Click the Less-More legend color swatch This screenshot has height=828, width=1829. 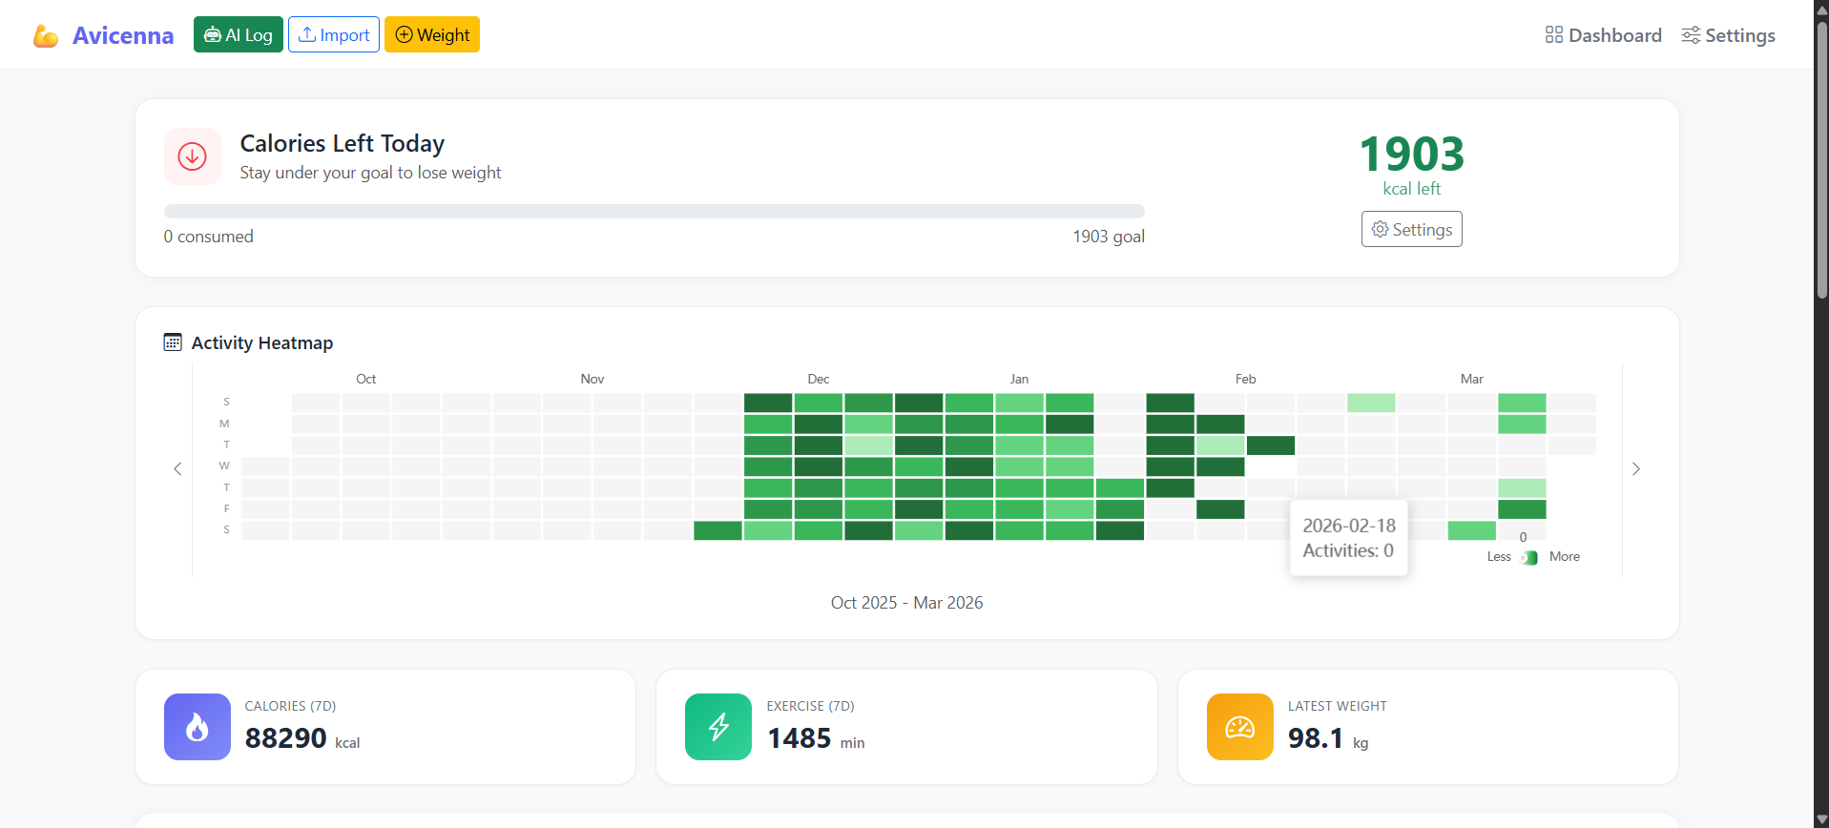coord(1529,558)
